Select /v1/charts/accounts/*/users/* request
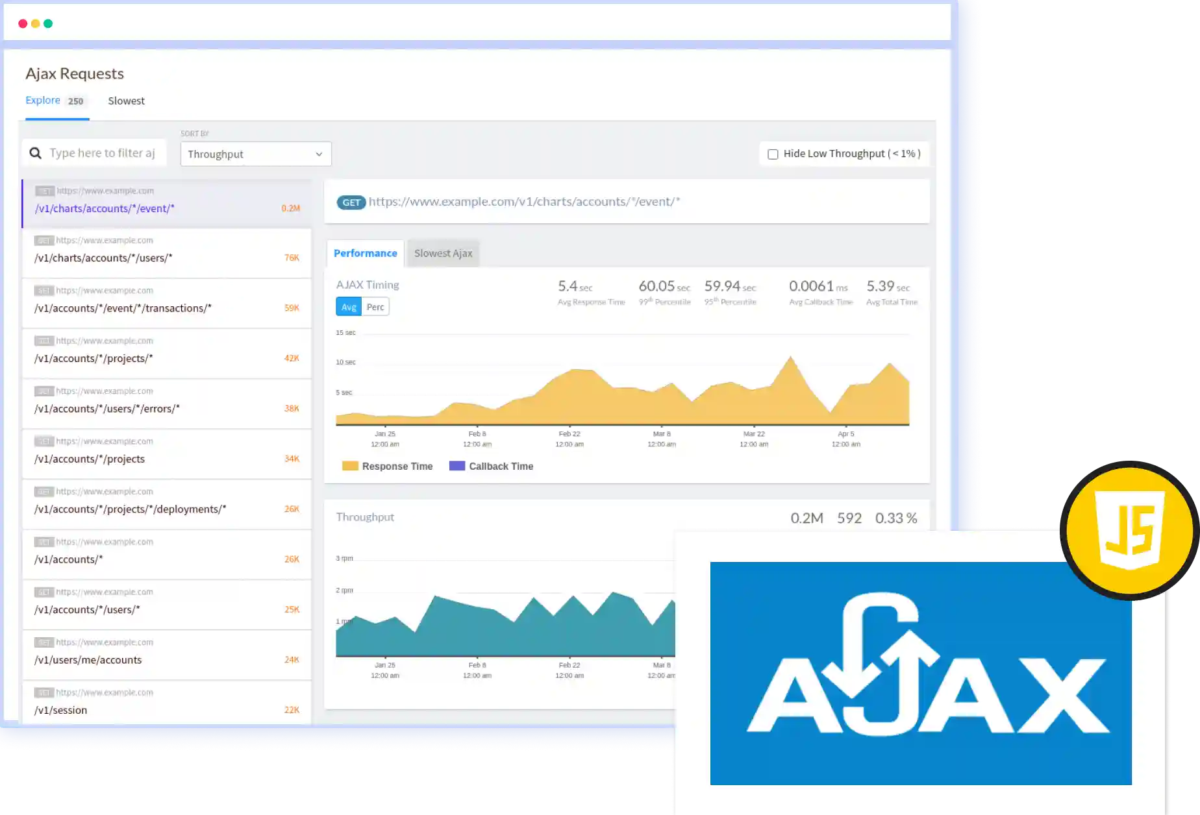 [x=167, y=253]
